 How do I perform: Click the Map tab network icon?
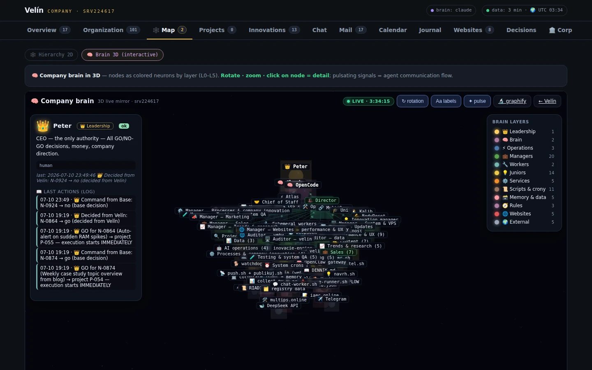click(x=156, y=30)
